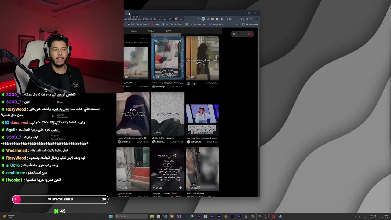
Task: Click the system tray volume icon
Action: tap(375, 216)
